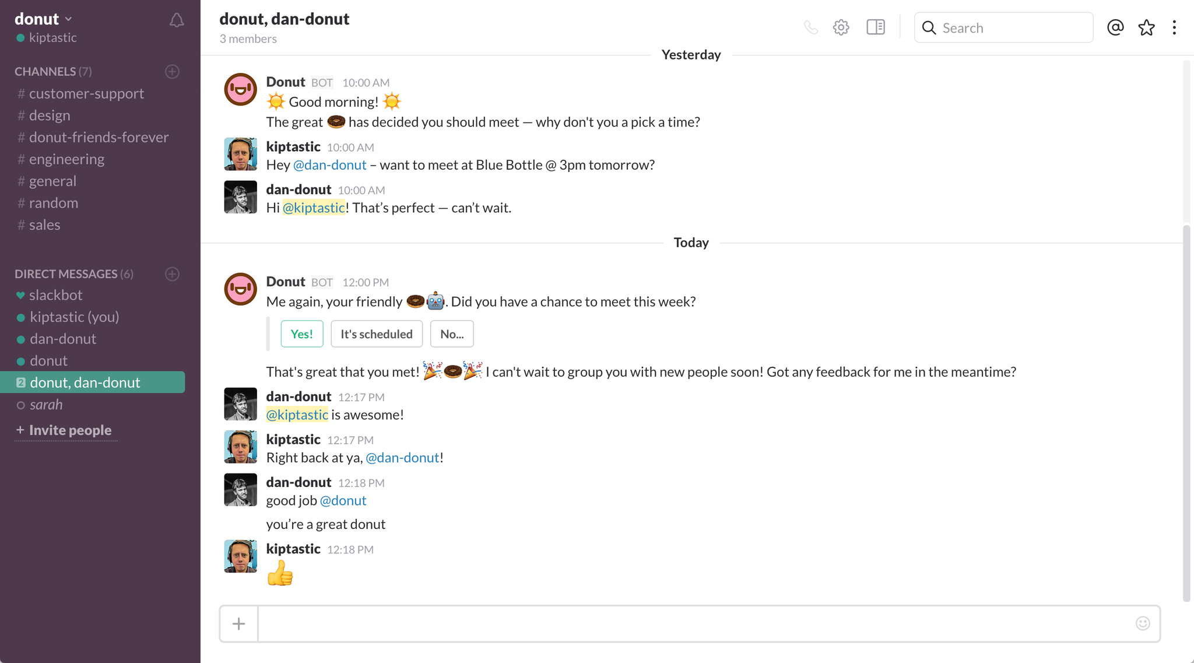Screen dimensions: 1194x663
Task: Open new direct message plus icon
Action: pyautogui.click(x=172, y=273)
